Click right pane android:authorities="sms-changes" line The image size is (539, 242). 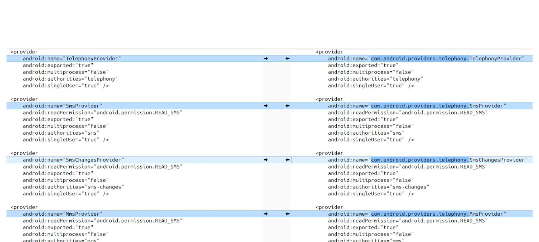[378, 187]
